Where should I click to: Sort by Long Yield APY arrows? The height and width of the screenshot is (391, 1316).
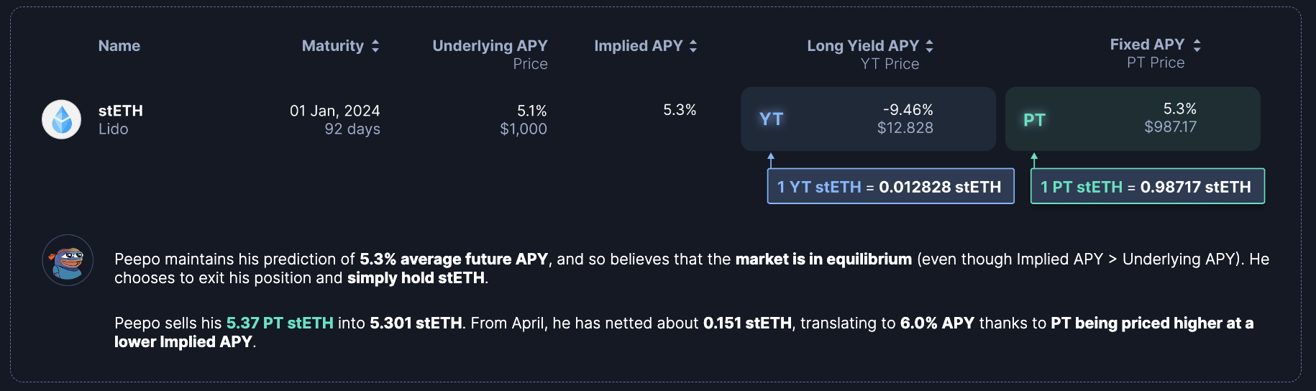click(x=929, y=46)
